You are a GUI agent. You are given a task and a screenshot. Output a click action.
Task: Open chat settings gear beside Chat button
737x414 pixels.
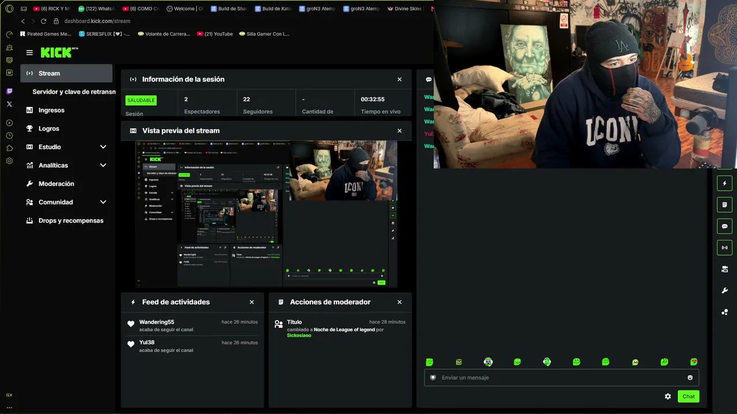pos(668,396)
